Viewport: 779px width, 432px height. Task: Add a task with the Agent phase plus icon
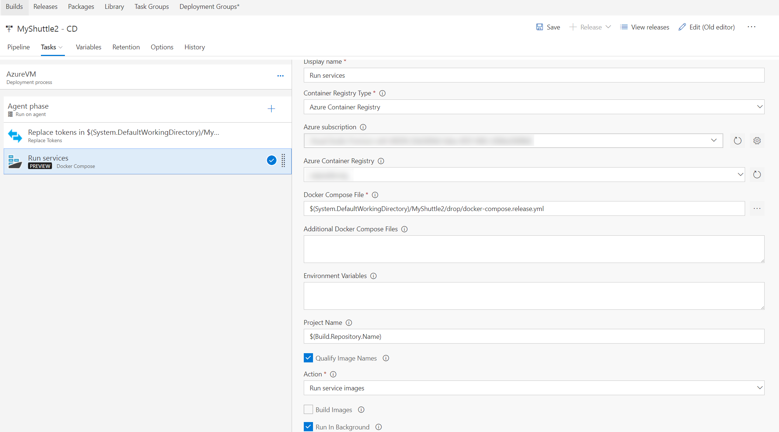coord(271,109)
